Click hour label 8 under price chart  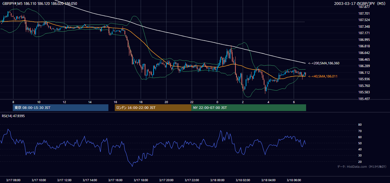[x=13, y=102]
